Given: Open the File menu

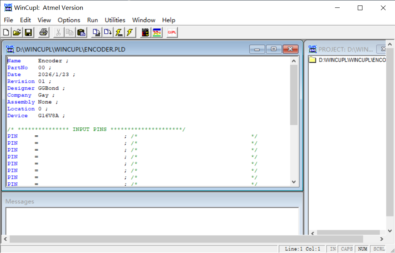Looking at the screenshot, I should pos(8,20).
